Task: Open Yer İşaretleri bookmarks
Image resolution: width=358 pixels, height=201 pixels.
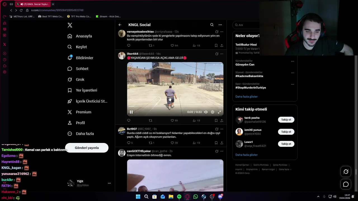Action: coord(83,90)
